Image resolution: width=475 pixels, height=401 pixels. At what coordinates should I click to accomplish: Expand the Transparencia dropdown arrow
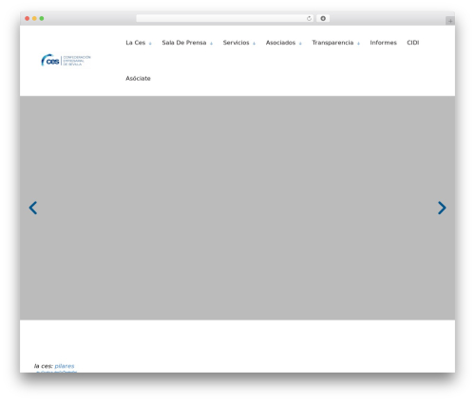(x=358, y=44)
